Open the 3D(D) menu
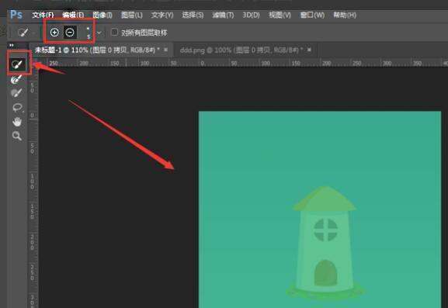 (251, 15)
